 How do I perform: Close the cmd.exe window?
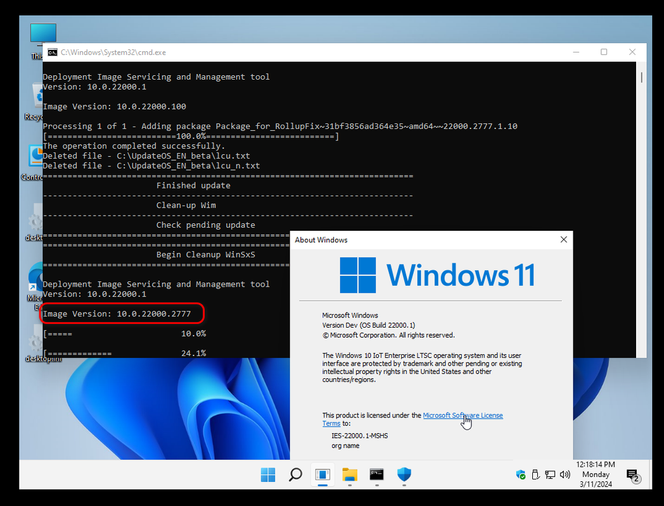pos(632,52)
